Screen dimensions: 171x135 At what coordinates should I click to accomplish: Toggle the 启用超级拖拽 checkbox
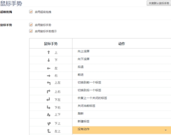click(x=31, y=12)
